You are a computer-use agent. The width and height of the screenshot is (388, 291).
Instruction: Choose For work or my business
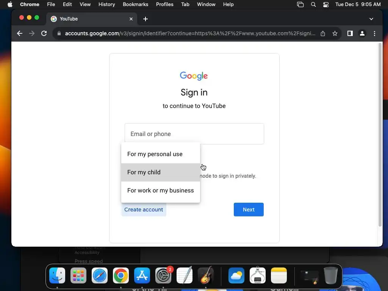[x=161, y=191]
